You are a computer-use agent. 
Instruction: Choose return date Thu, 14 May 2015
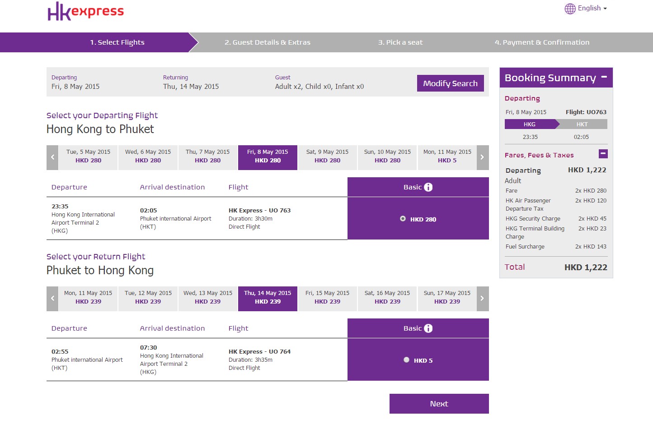[268, 299]
